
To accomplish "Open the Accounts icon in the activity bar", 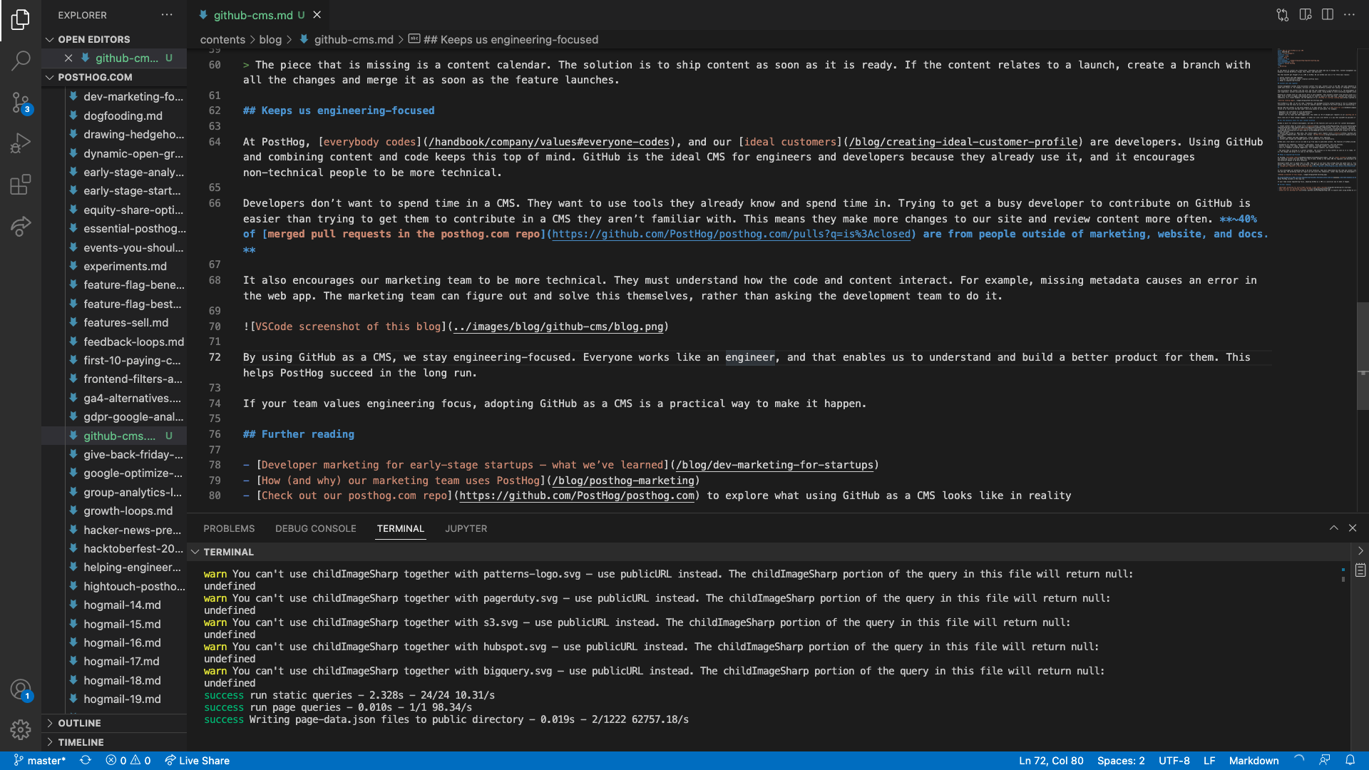I will click(x=19, y=689).
